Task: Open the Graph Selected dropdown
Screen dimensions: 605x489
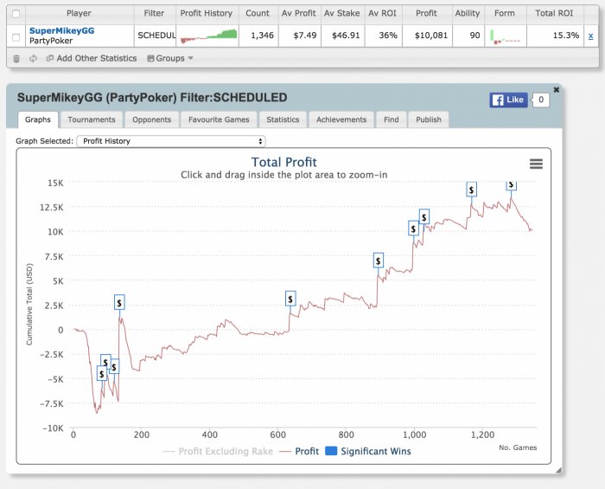Action: (x=171, y=141)
